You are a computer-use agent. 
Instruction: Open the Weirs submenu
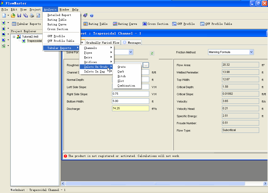(x=96, y=57)
